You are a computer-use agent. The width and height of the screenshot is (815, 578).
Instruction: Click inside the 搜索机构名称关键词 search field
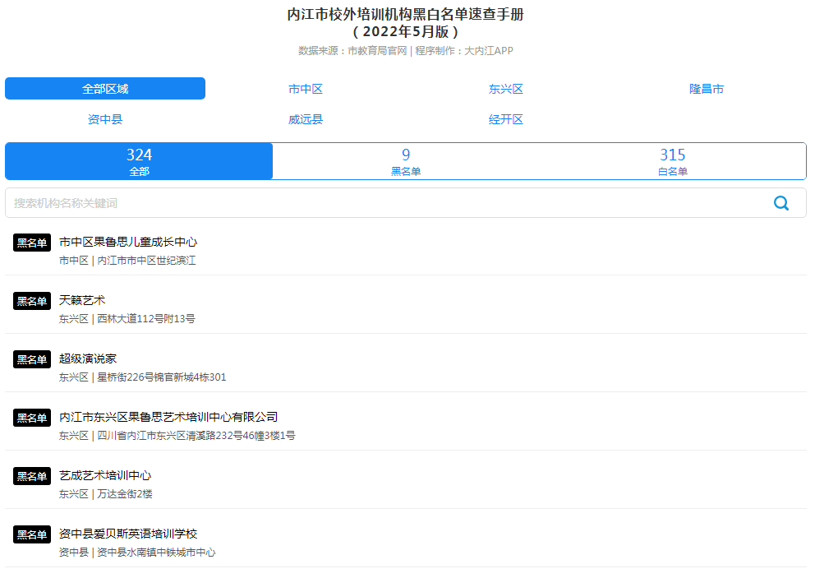(x=329, y=202)
